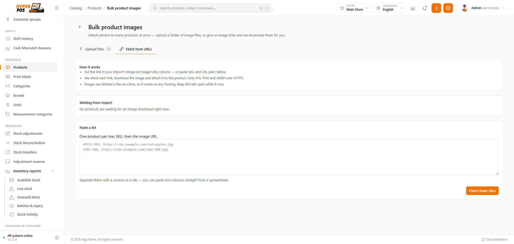Click the Stock transfers arrow icon
Image resolution: width=514 pixels, height=244 pixels.
(x=8, y=152)
